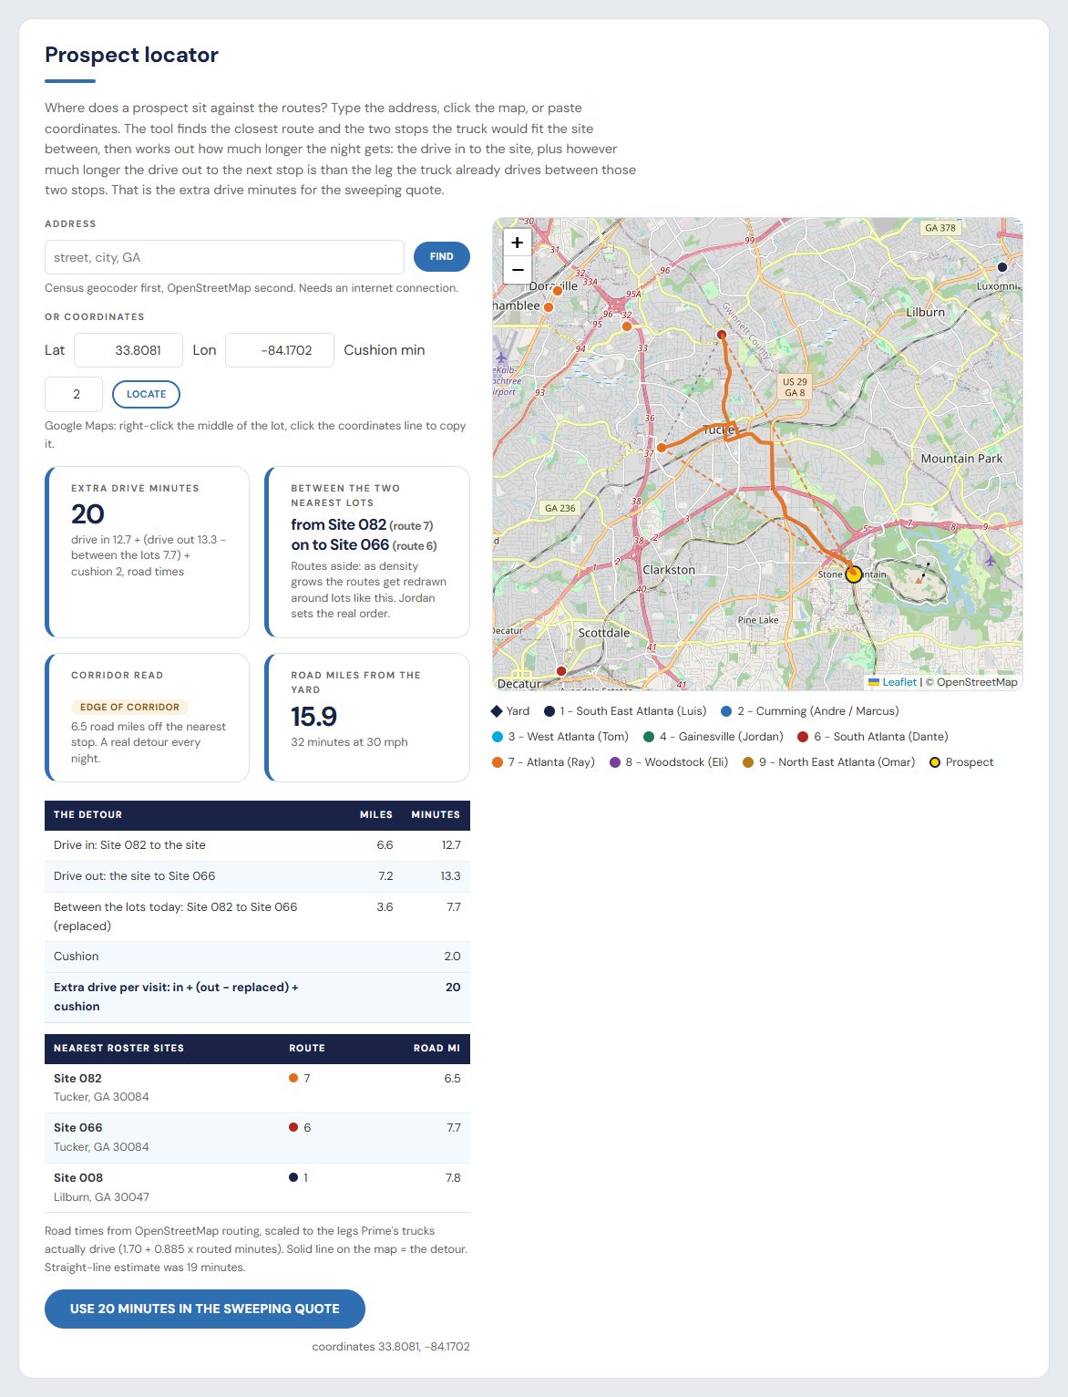Click "coordinates 33.8081, -84.1702" footer text
1068x1397 pixels.
pyautogui.click(x=391, y=1347)
